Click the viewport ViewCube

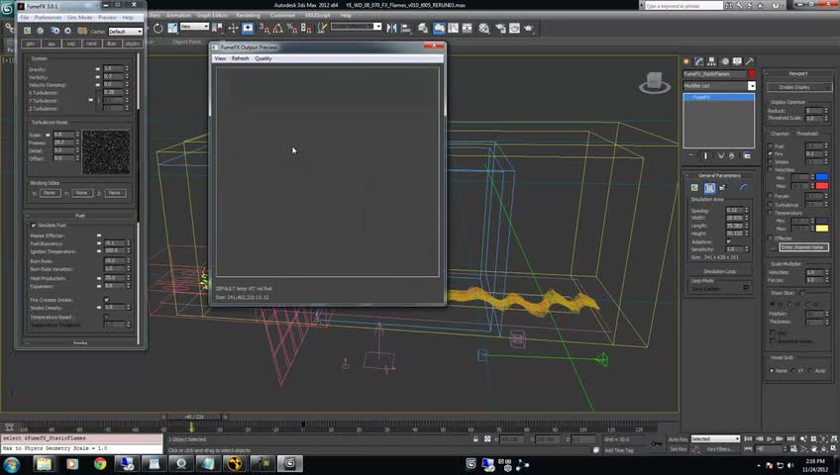pyautogui.click(x=654, y=82)
